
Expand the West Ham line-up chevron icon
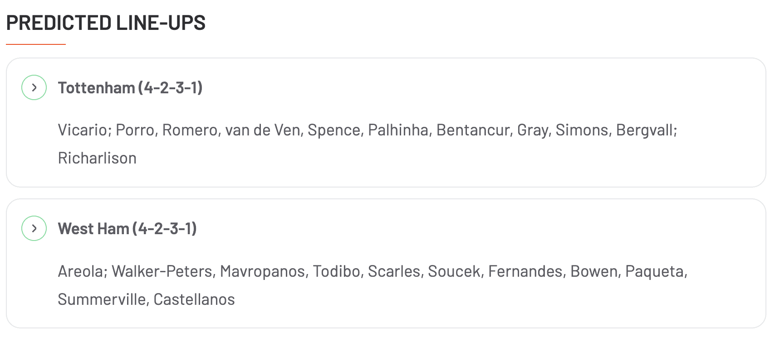(34, 228)
